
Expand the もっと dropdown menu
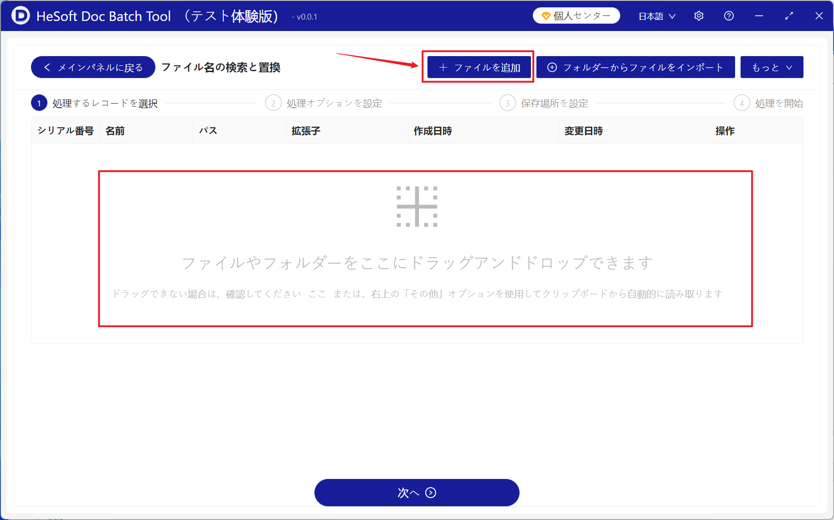(x=772, y=68)
